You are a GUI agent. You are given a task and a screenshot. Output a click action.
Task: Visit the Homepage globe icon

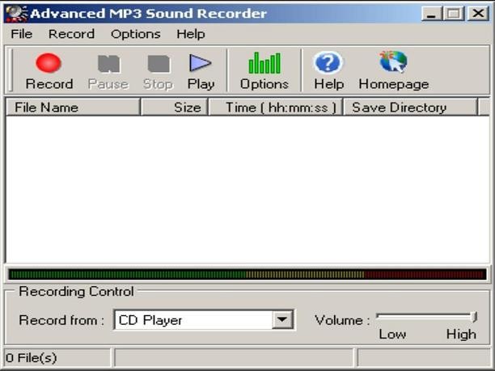[394, 70]
